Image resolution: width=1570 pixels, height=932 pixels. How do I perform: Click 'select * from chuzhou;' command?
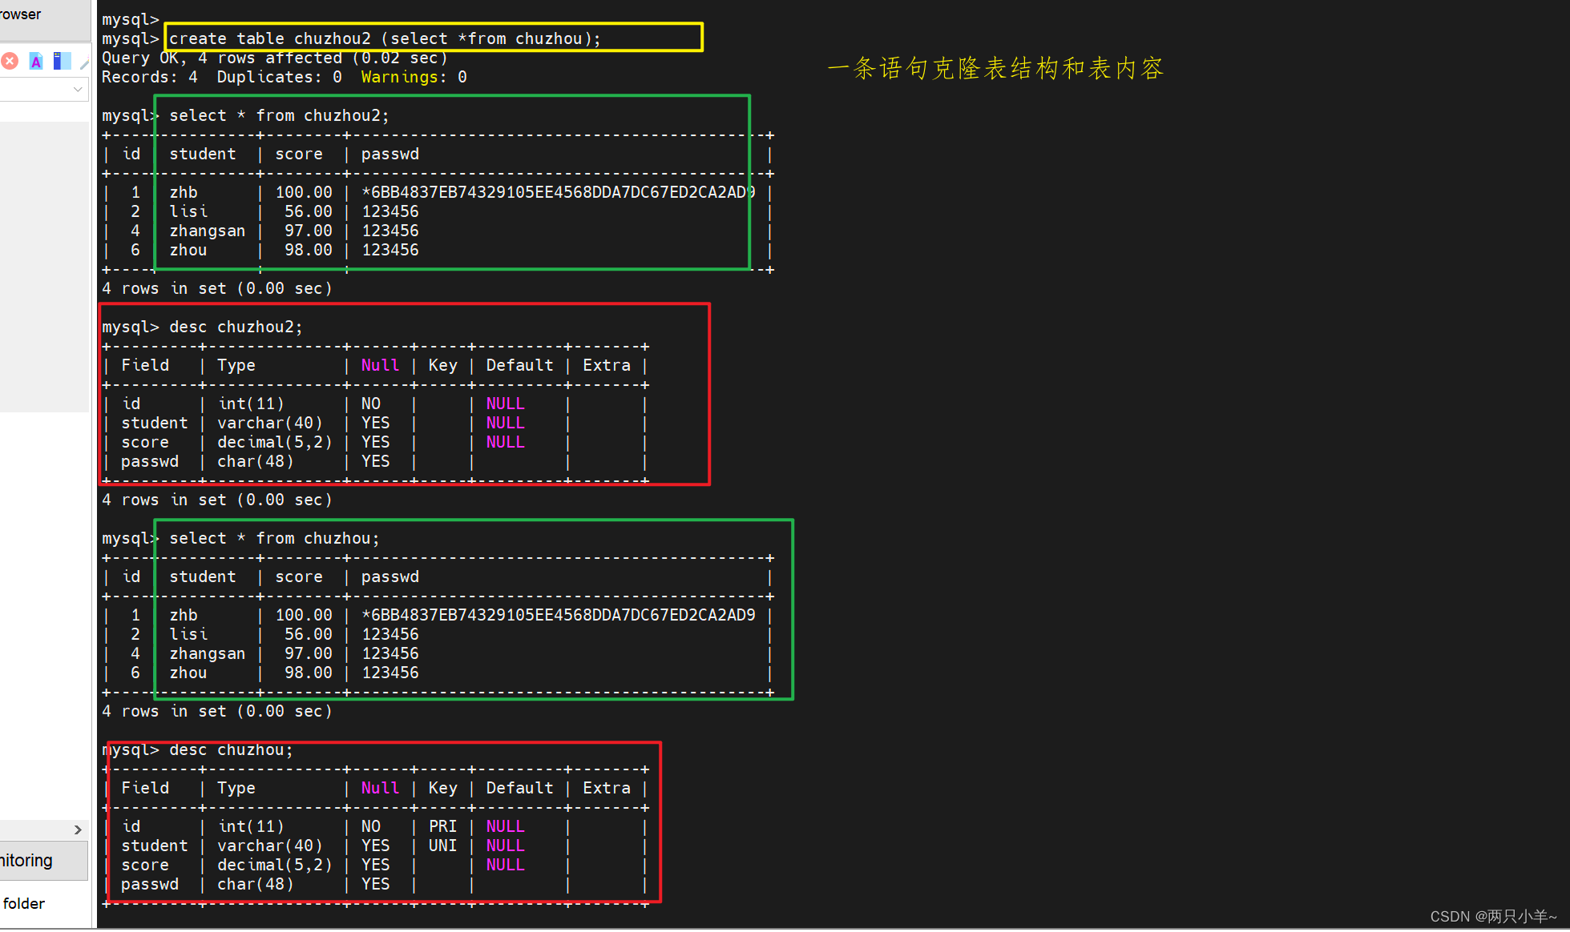(x=274, y=538)
